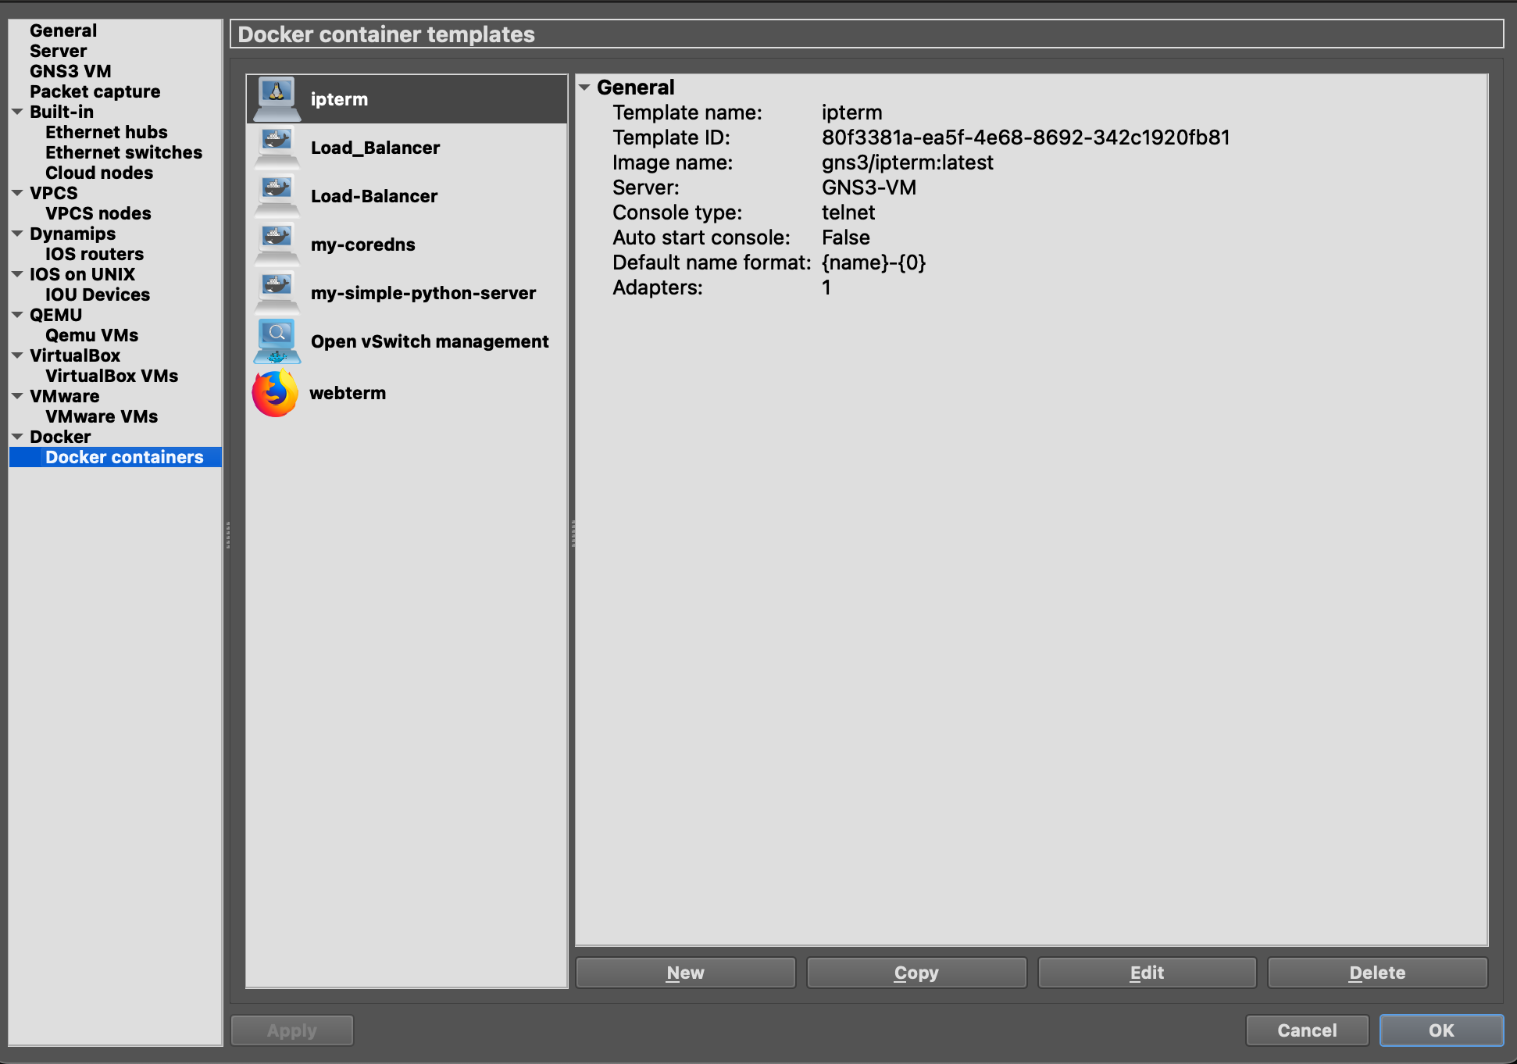1517x1064 pixels.
Task: Click the ipterm Linux terminal icon
Action: click(277, 99)
